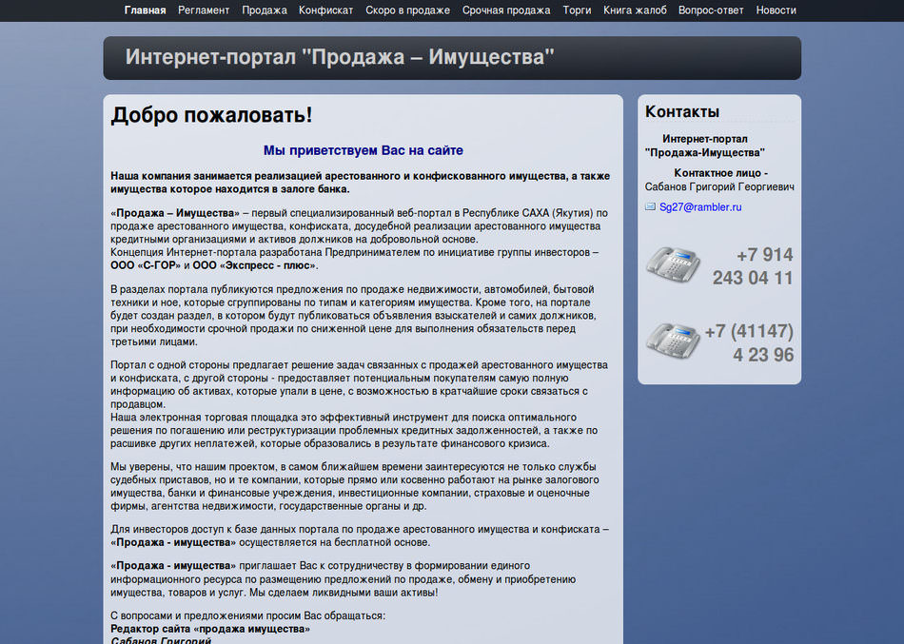Click Редактор сайта «продажа имущества» line

coord(210,629)
